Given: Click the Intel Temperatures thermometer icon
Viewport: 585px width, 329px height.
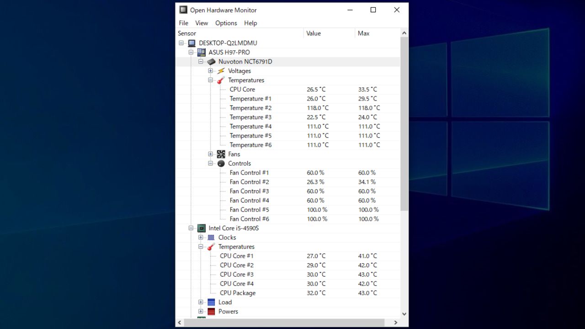Looking at the screenshot, I should (211, 247).
